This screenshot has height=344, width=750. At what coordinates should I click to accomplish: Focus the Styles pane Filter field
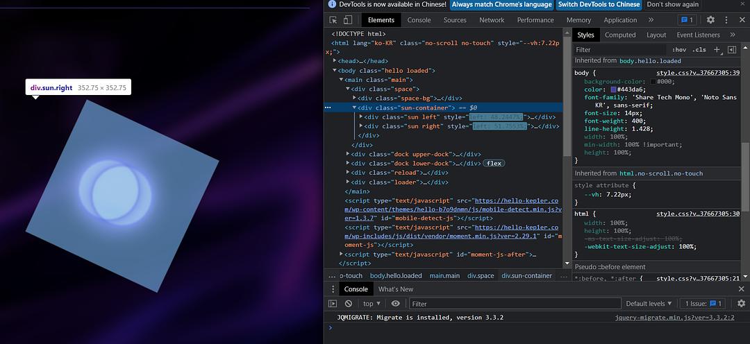(x=620, y=50)
